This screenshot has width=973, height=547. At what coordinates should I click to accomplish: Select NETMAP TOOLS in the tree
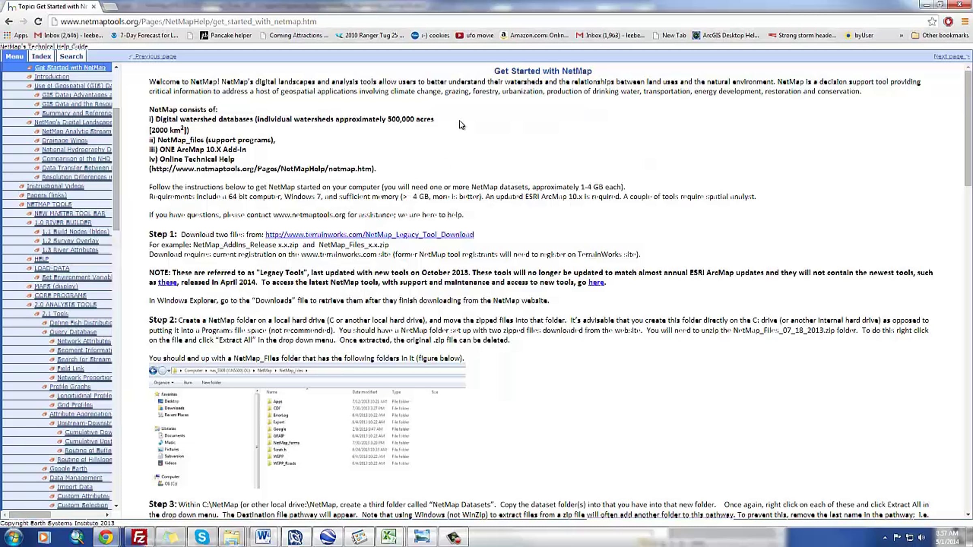coord(49,204)
